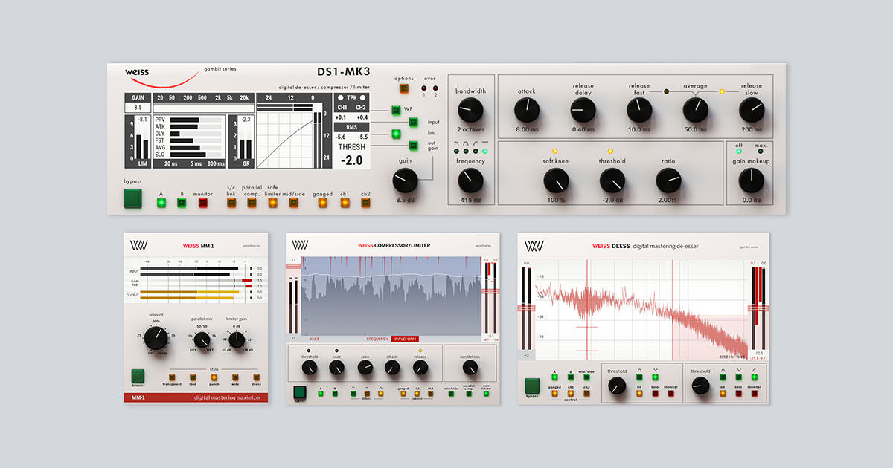Toggle mid/side on the Compressor/Limiter
The width and height of the screenshot is (893, 468).
451,394
